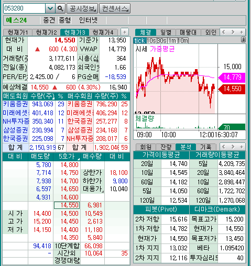Switch to the 일별 tab
Screen dimensions: 251x266
tap(166, 32)
